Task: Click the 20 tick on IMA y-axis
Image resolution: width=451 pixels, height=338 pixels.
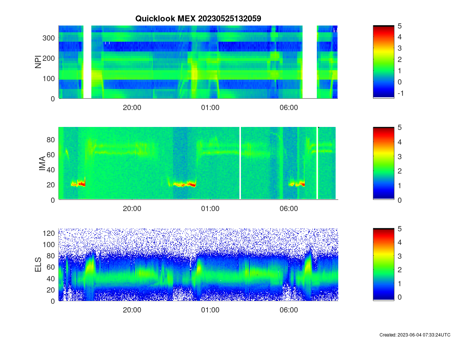Action: (51, 185)
